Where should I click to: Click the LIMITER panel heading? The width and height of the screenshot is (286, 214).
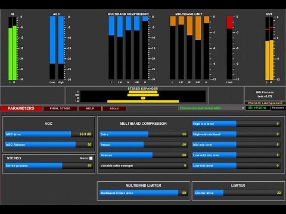tap(238, 185)
